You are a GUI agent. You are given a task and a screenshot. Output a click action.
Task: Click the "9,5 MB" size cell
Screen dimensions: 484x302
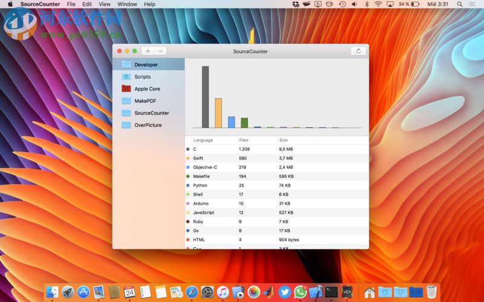pos(286,149)
